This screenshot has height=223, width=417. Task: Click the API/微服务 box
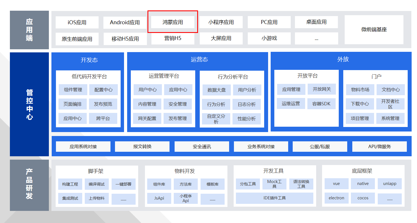pyautogui.click(x=379, y=146)
